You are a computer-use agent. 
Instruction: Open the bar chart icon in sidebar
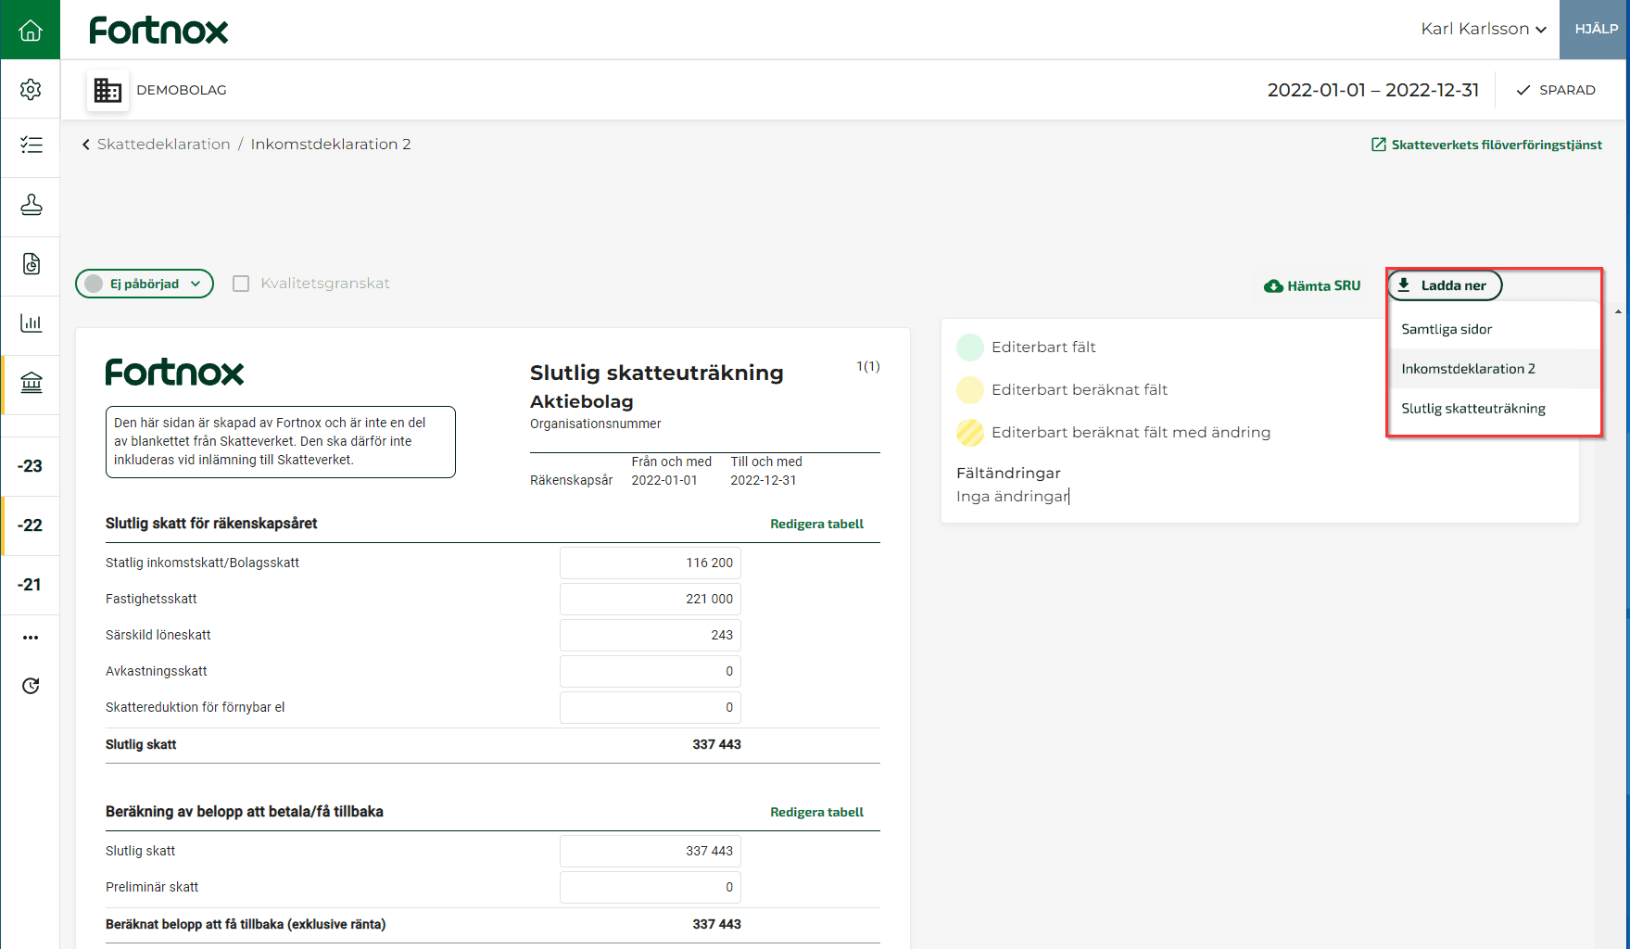[x=31, y=323]
